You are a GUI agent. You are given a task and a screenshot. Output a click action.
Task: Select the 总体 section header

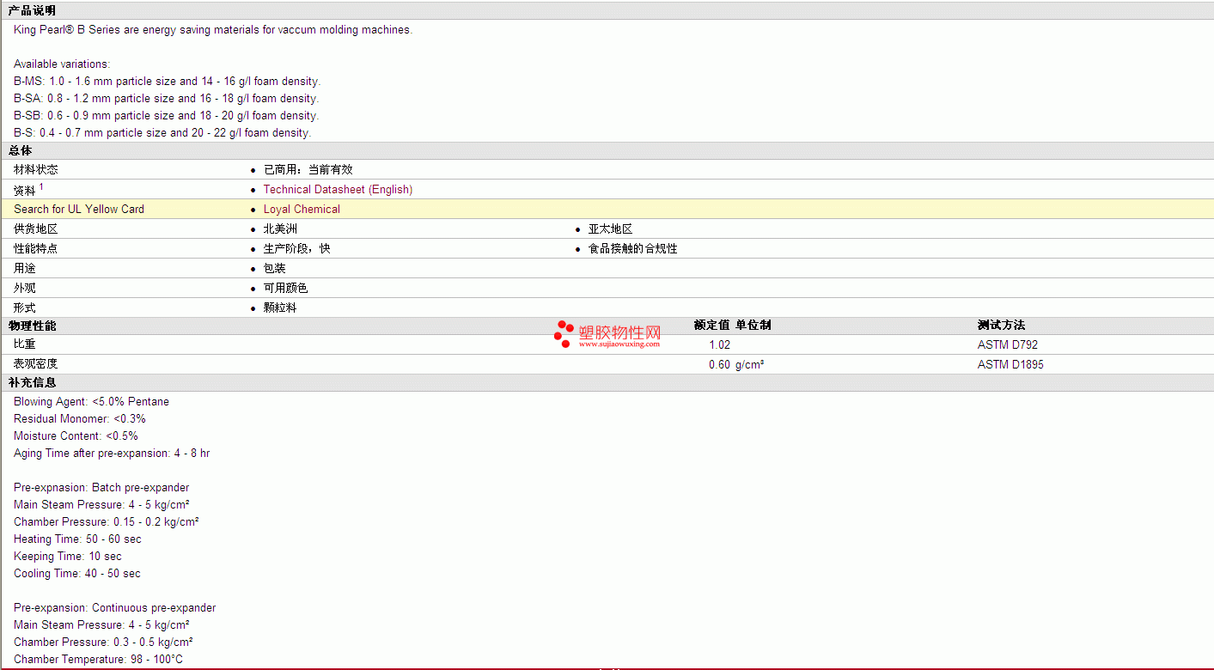pos(20,150)
